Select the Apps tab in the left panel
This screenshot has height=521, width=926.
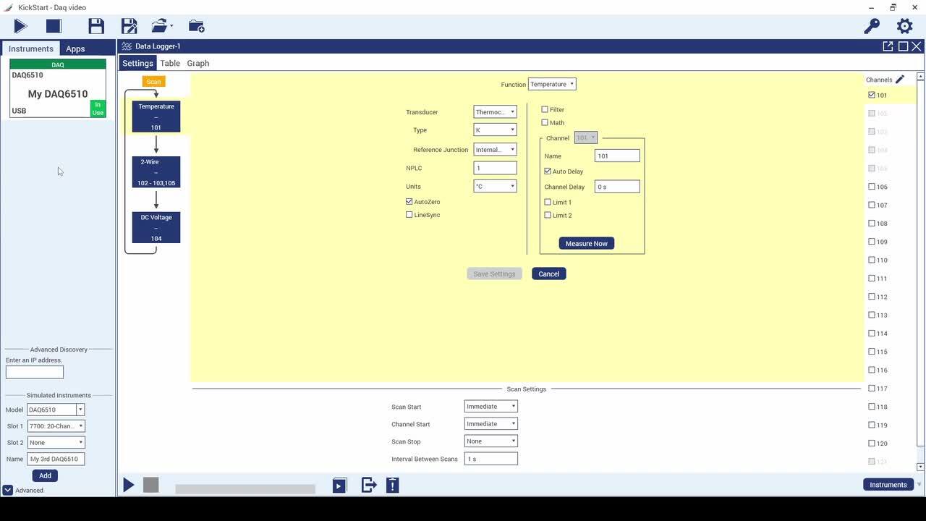coord(75,48)
